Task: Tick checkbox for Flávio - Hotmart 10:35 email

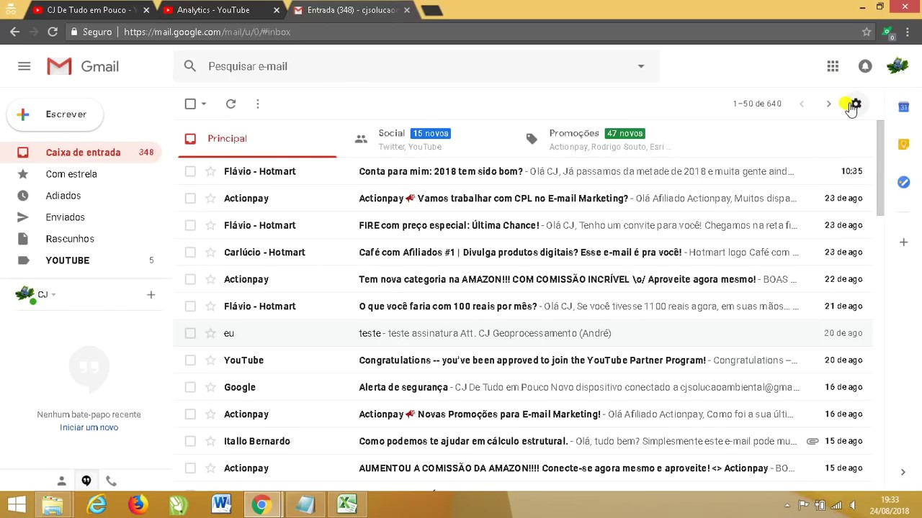Action: click(190, 171)
